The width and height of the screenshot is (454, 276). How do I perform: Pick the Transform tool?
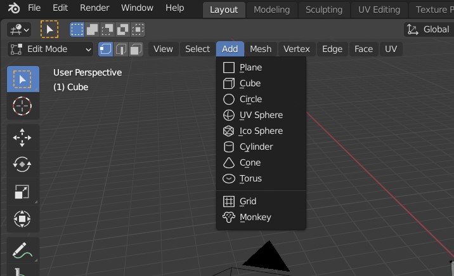pos(22,220)
